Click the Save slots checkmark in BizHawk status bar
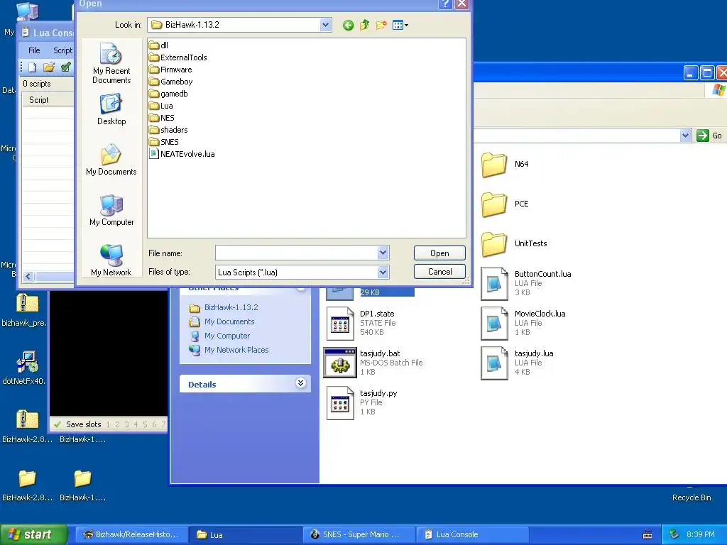 click(58, 424)
